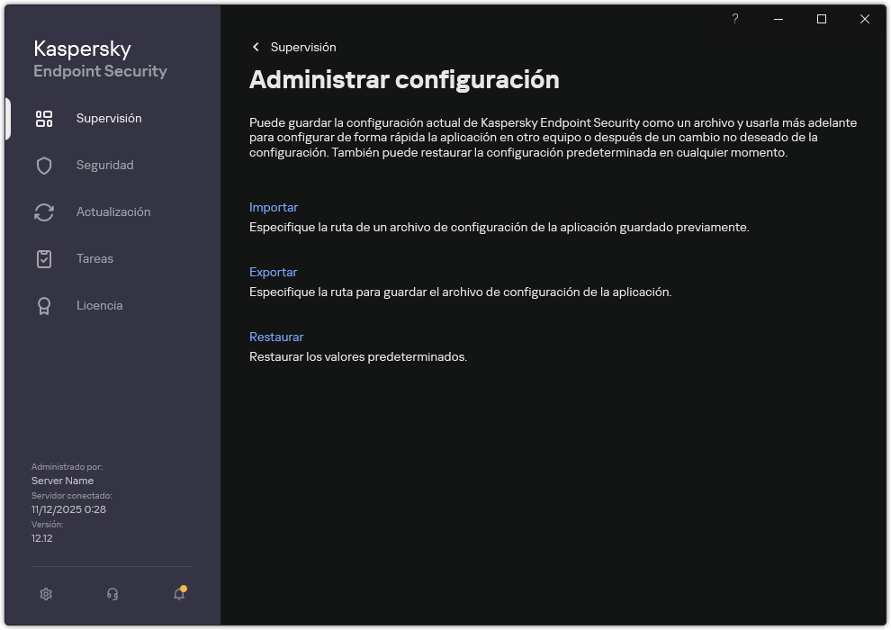
Task: Open support using the headset icon
Action: point(112,594)
